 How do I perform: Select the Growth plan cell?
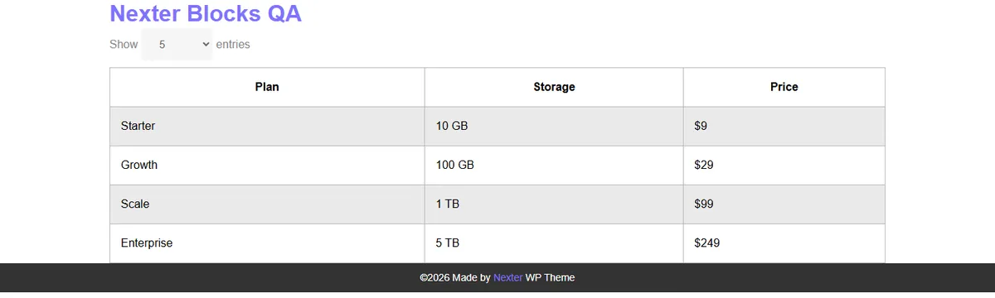coord(267,166)
